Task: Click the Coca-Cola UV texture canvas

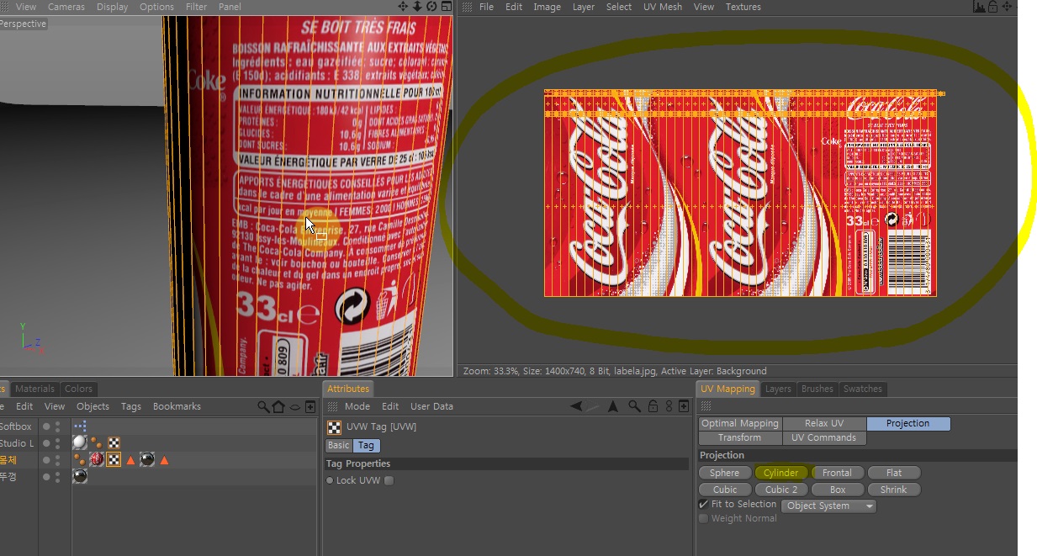Action: [740, 193]
